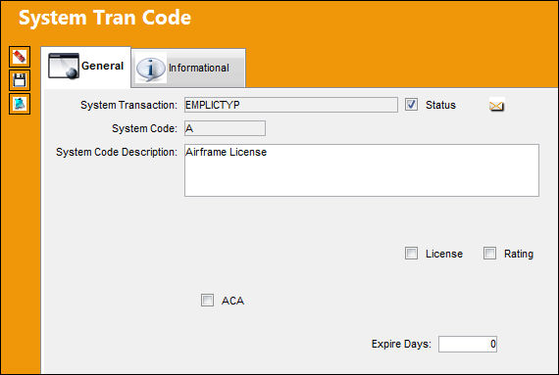Switch to the General tab

click(86, 67)
